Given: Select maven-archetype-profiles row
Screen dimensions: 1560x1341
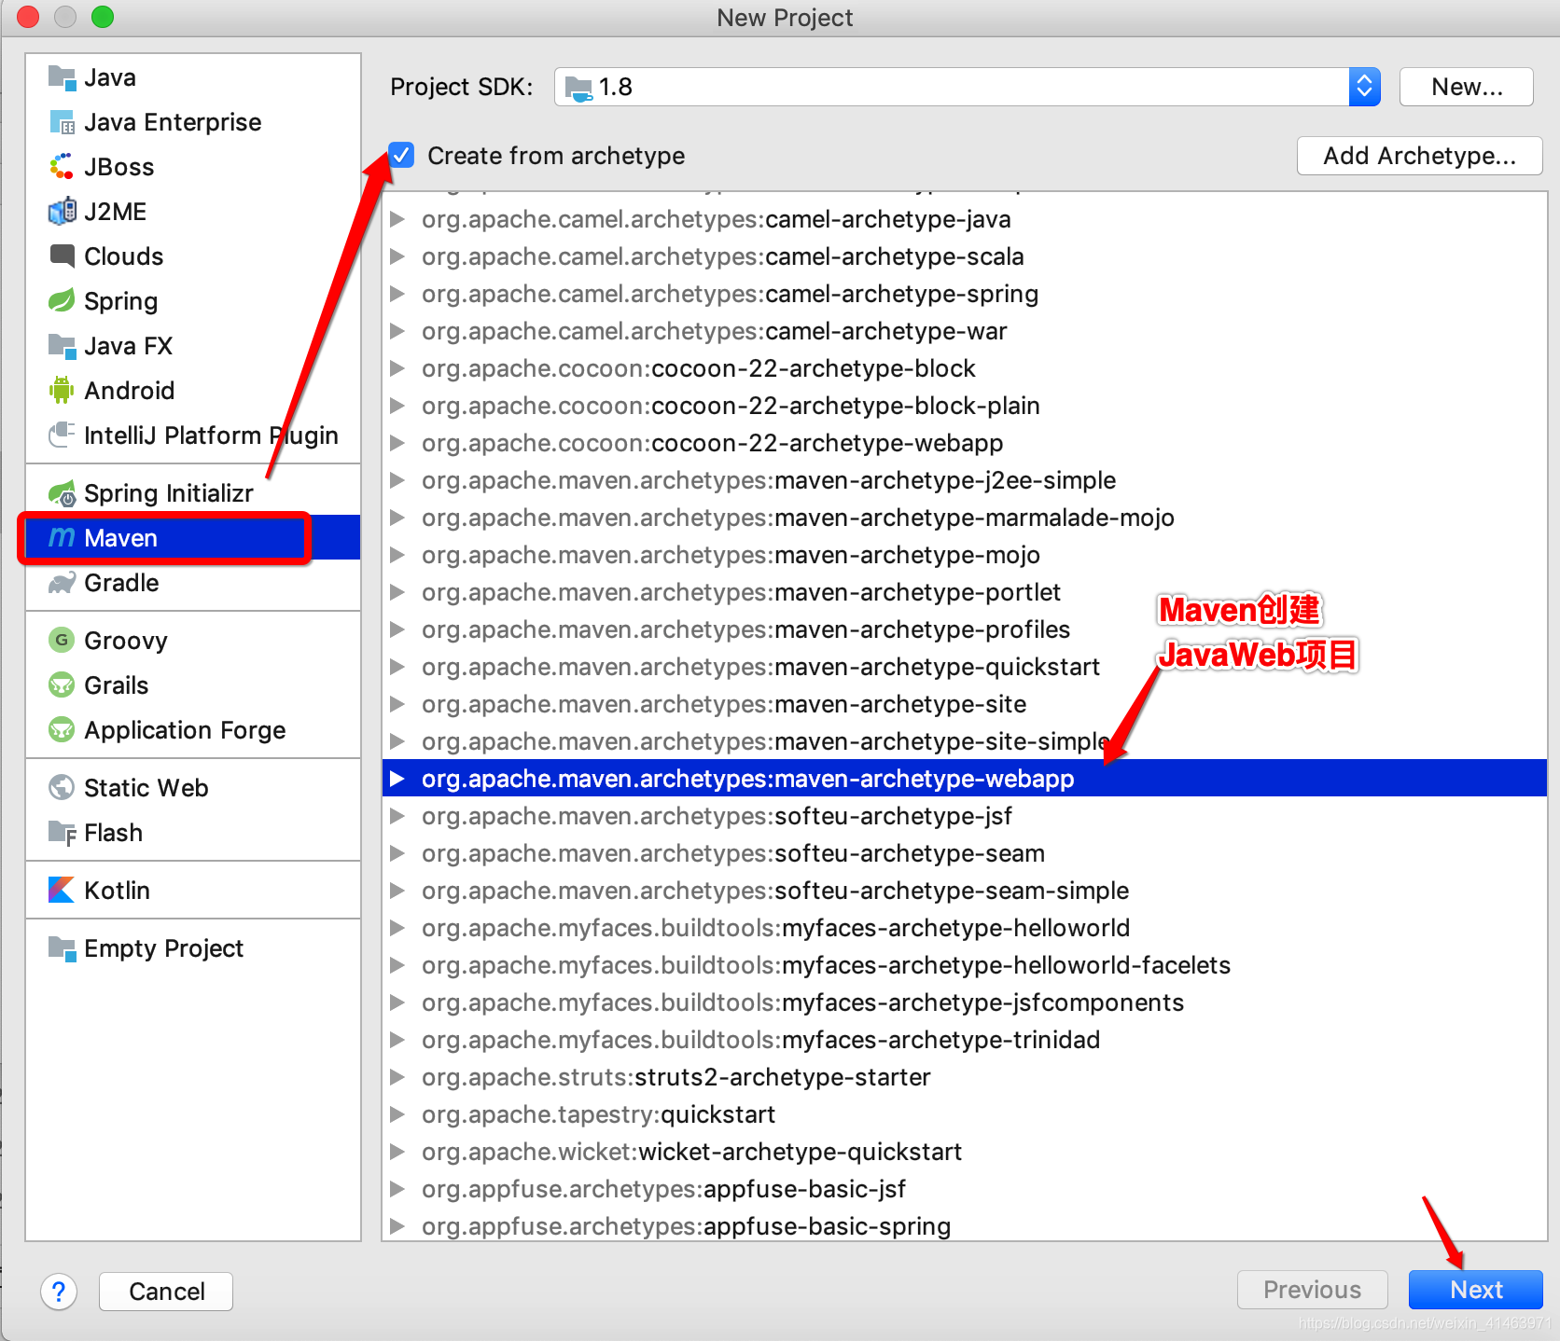Looking at the screenshot, I should coord(965,629).
